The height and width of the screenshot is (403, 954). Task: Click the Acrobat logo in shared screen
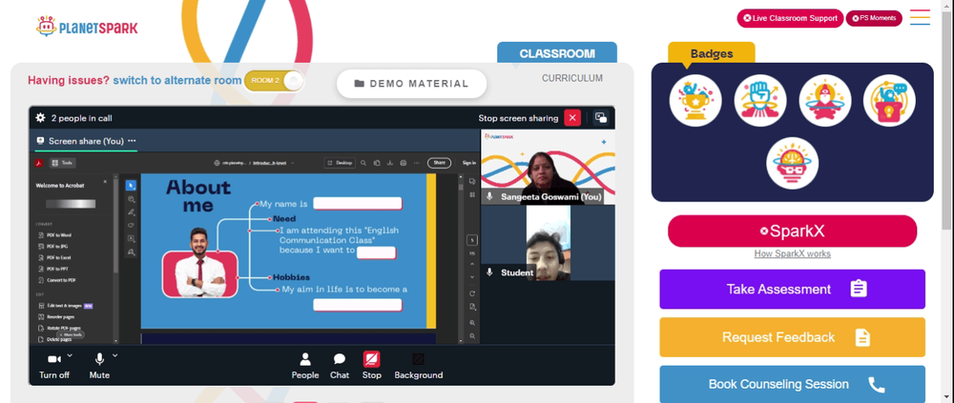pyautogui.click(x=39, y=162)
